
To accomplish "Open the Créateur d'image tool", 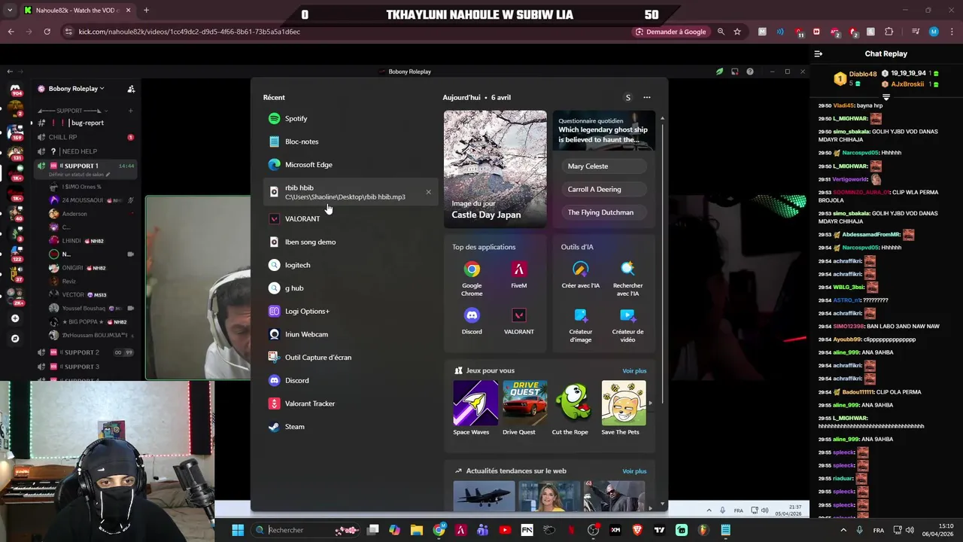I will pyautogui.click(x=580, y=324).
